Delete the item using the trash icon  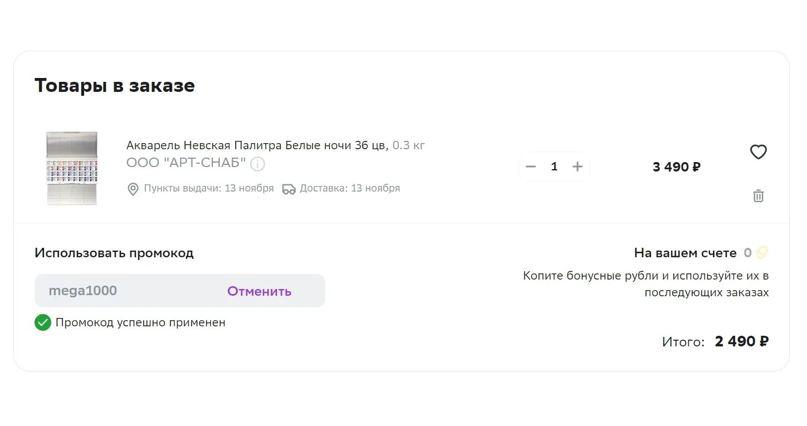(758, 195)
